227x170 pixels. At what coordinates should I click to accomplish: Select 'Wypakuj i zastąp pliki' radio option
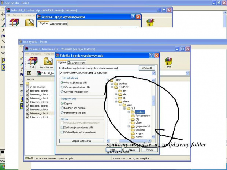point(62,83)
